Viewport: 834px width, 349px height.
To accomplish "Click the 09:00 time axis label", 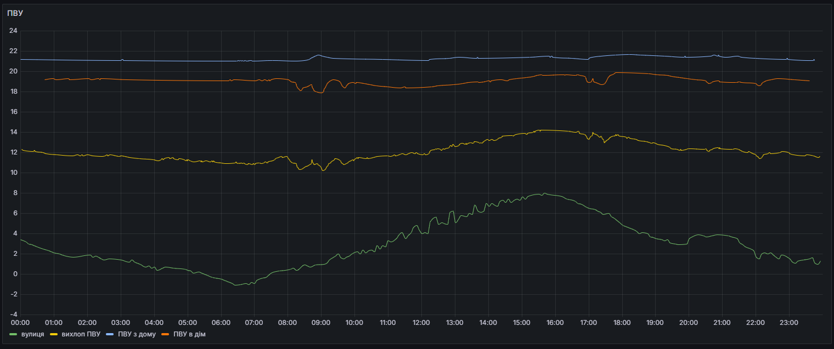I will [x=321, y=323].
